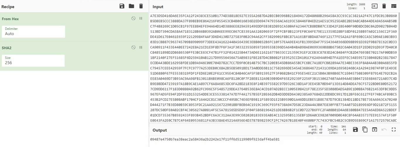This screenshot has height=147, width=400.
Task: Move output to input icon
Action: pos(375,129)
